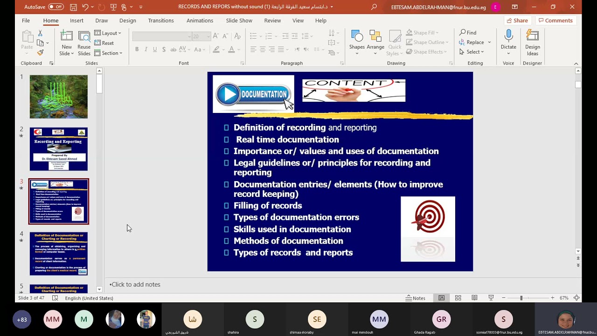Toggle Strikethrough formatting
The width and height of the screenshot is (597, 336).
(x=173, y=49)
